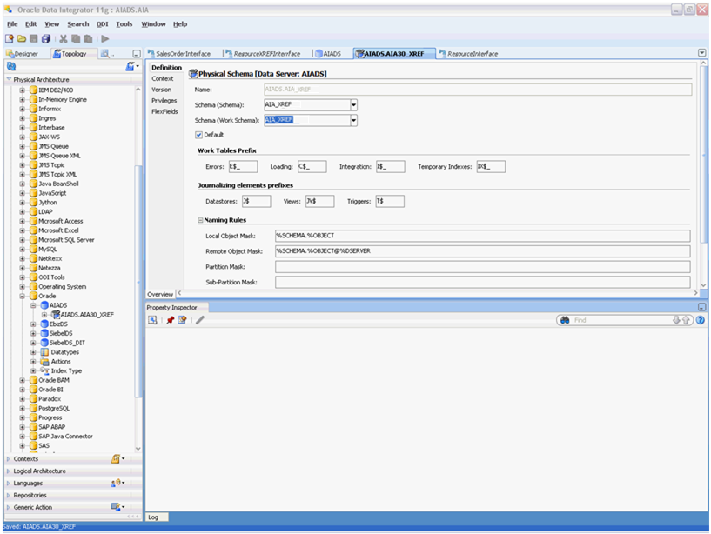This screenshot has width=711, height=534.
Task: Open Schema (Schema) dropdown
Action: [353, 104]
